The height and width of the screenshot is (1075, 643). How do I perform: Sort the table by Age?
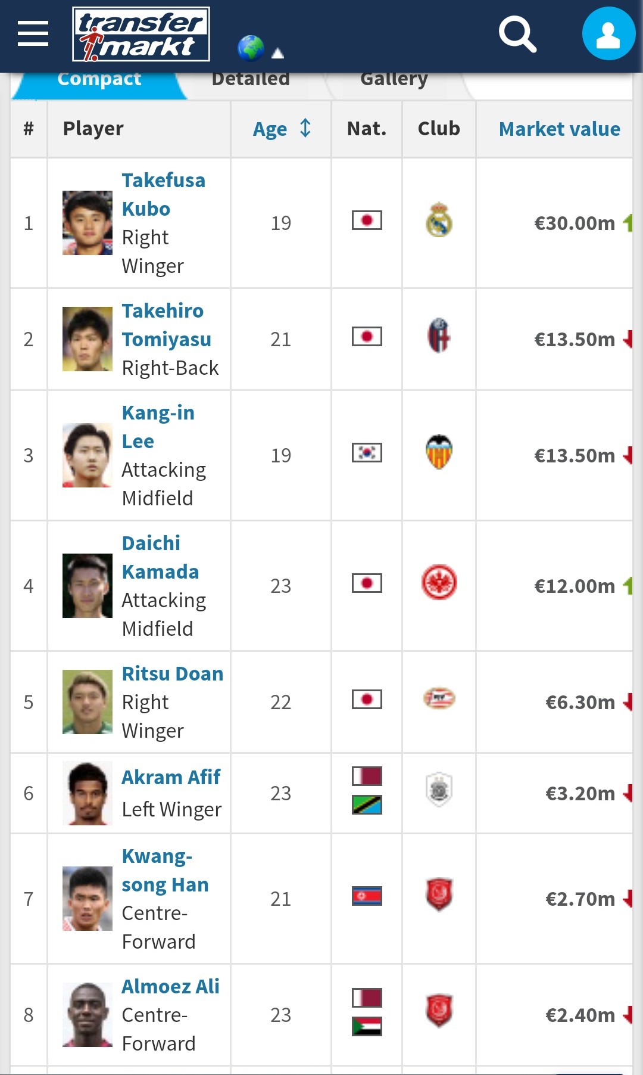coord(281,129)
